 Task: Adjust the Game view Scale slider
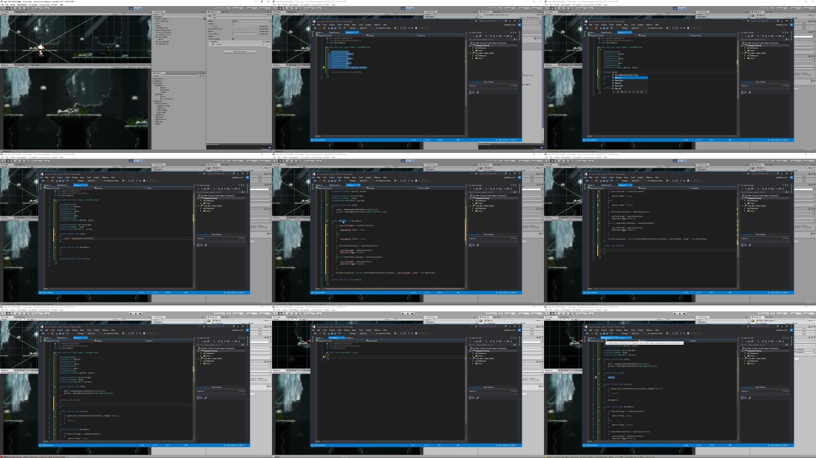tap(40, 67)
